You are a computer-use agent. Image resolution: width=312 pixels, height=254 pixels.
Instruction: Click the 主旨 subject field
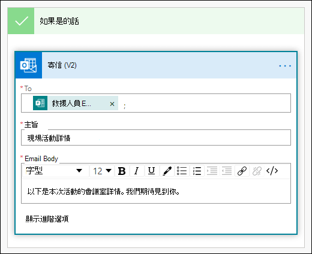156,138
